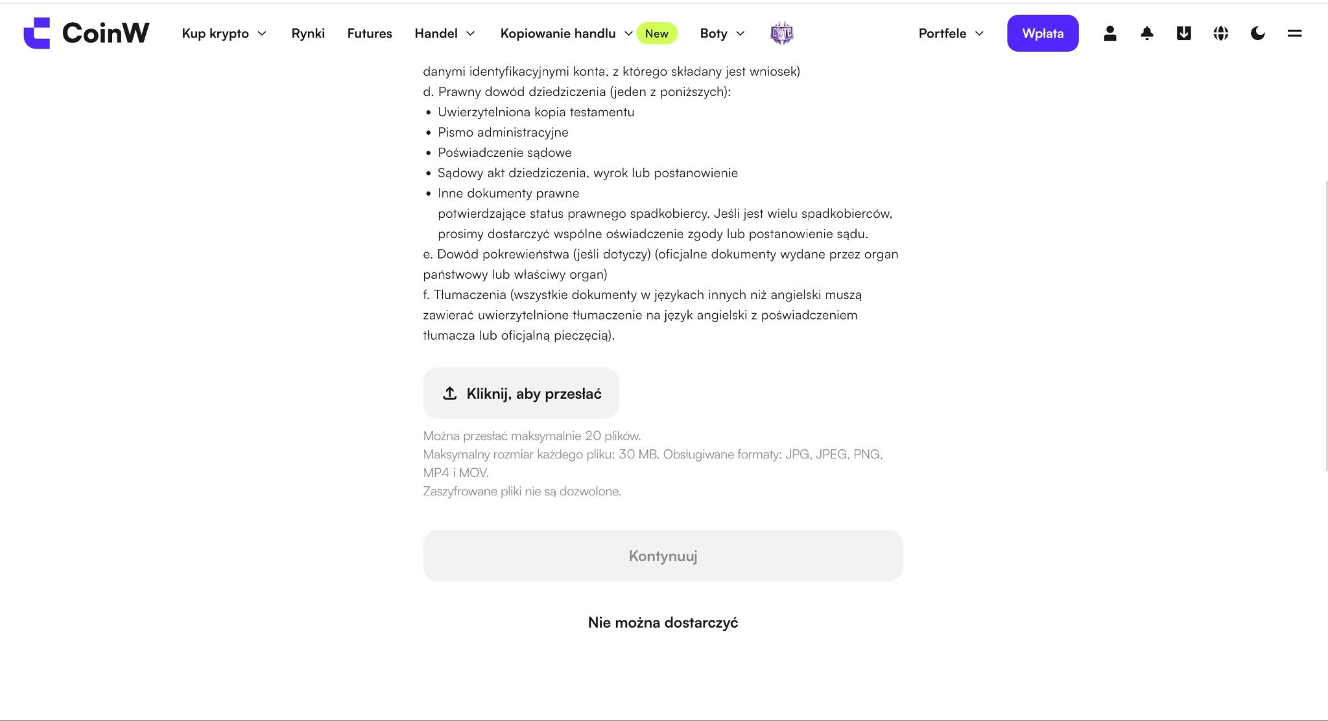Click the Nie można dostarczyć link
The height and width of the screenshot is (721, 1328).
[663, 622]
